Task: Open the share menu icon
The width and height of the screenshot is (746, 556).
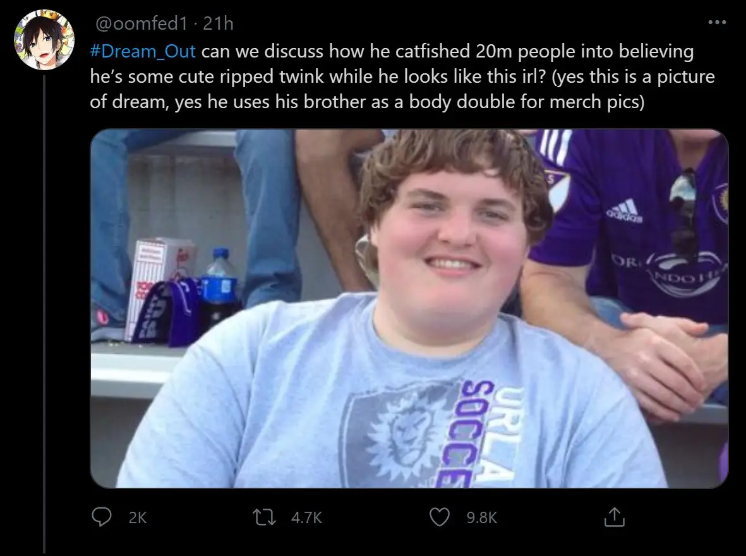Action: tap(614, 517)
